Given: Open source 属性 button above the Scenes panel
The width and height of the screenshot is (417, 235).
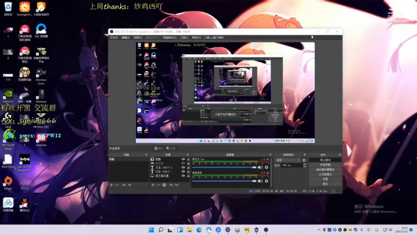Looking at the screenshot, I should (158, 148).
